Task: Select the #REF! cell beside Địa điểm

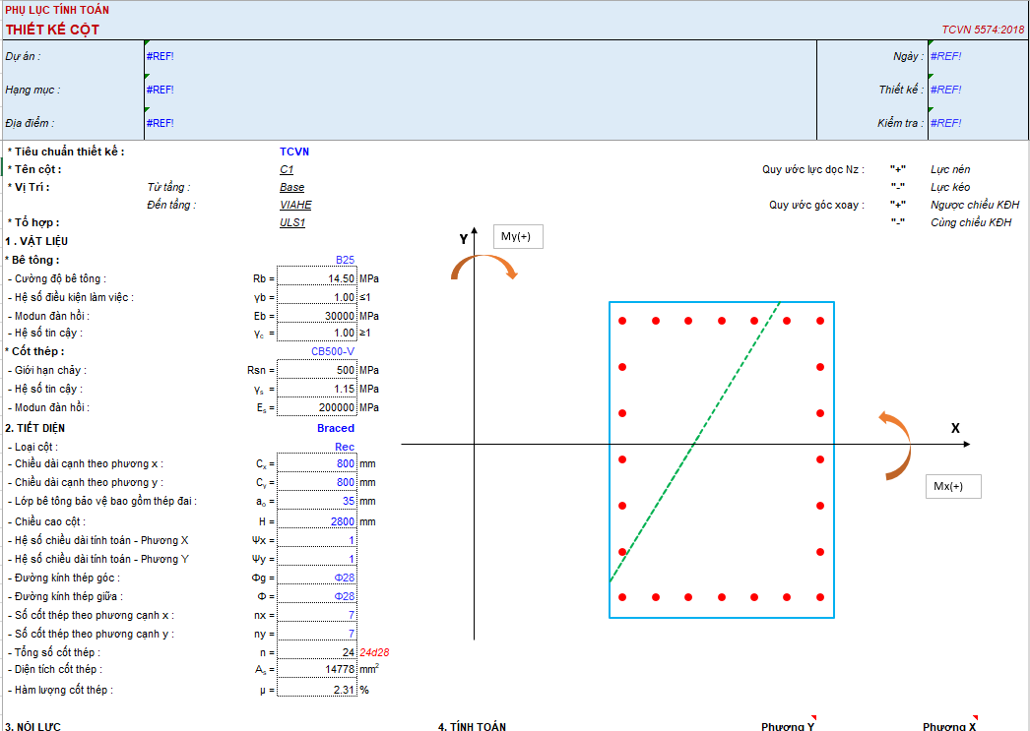Action: click(481, 123)
